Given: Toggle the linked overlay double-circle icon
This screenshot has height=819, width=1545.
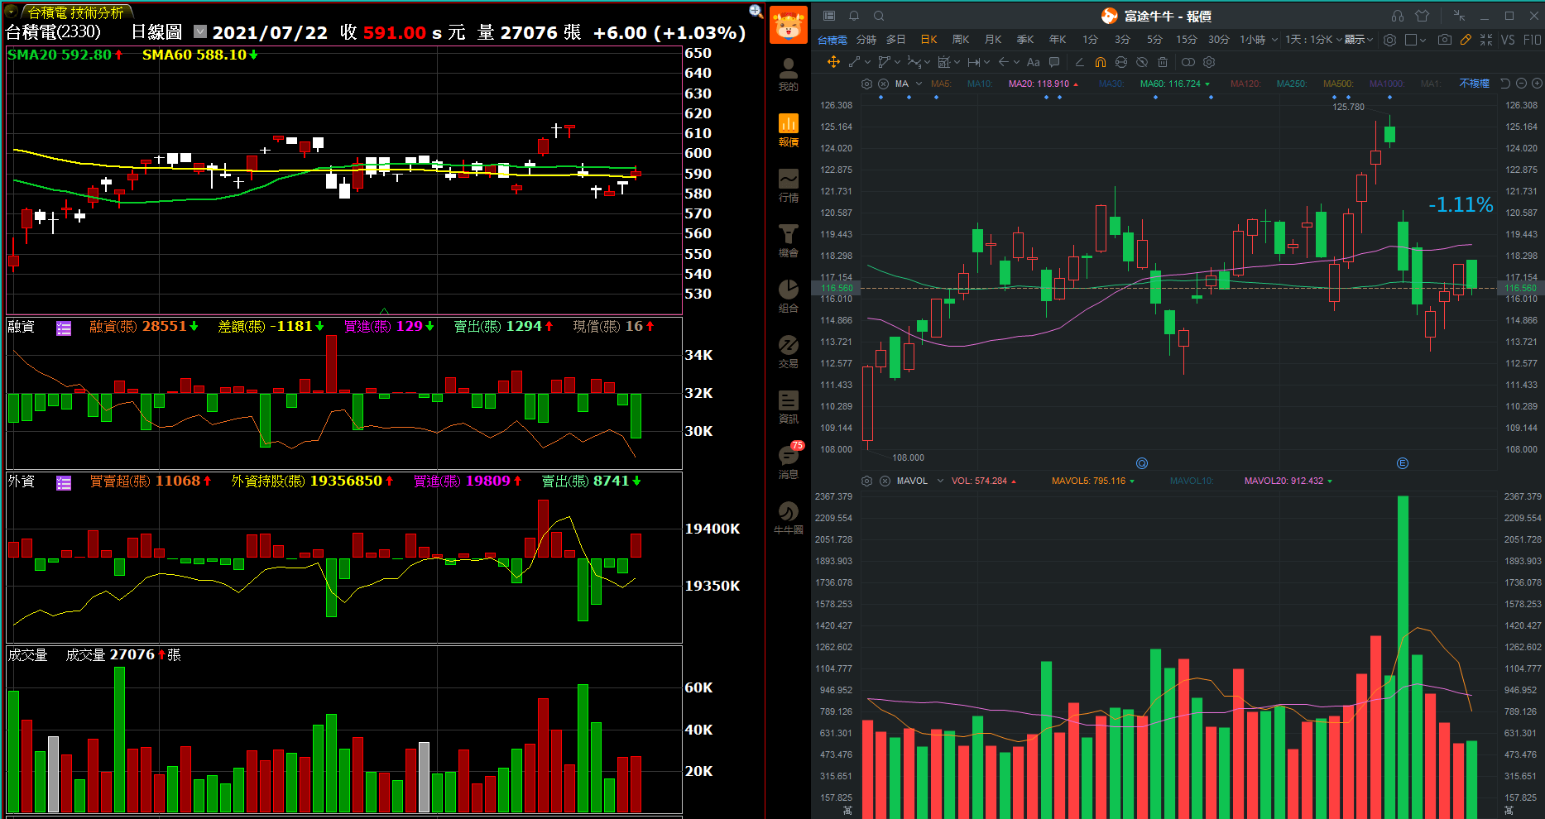Looking at the screenshot, I should tap(1188, 62).
